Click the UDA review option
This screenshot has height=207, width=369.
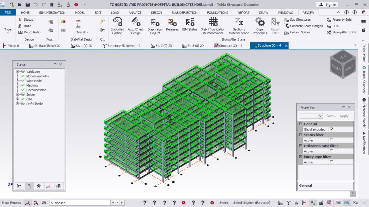pos(333,26)
